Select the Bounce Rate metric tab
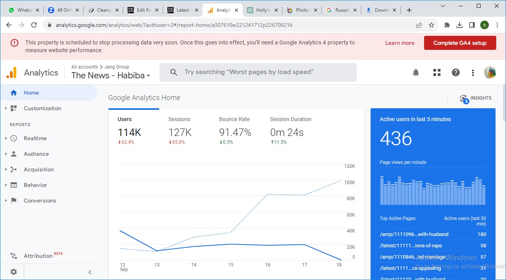 pyautogui.click(x=235, y=130)
